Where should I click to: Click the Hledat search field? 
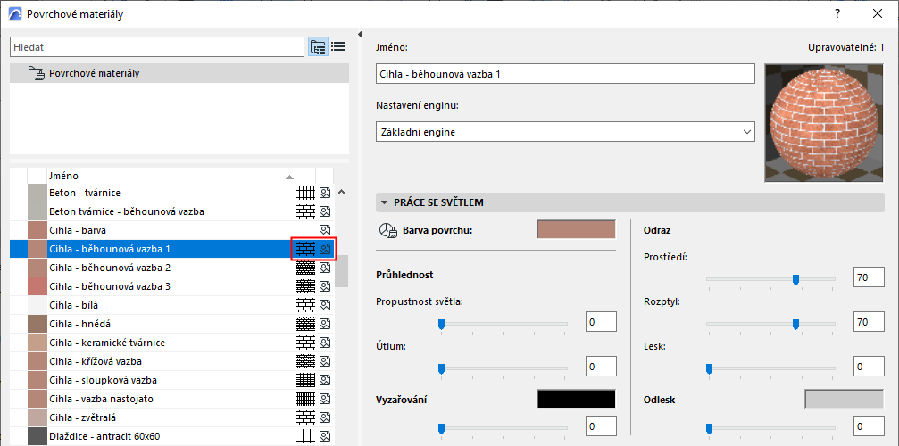[x=157, y=47]
